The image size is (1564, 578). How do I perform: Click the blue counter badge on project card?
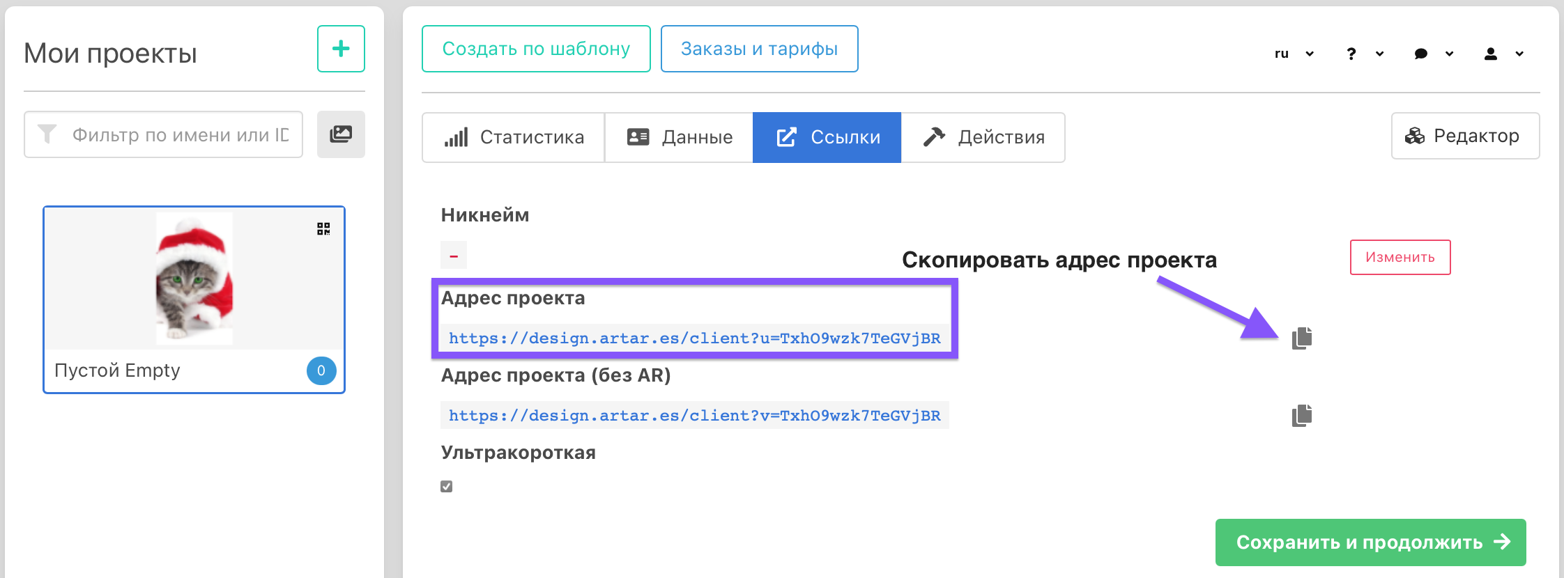321,370
